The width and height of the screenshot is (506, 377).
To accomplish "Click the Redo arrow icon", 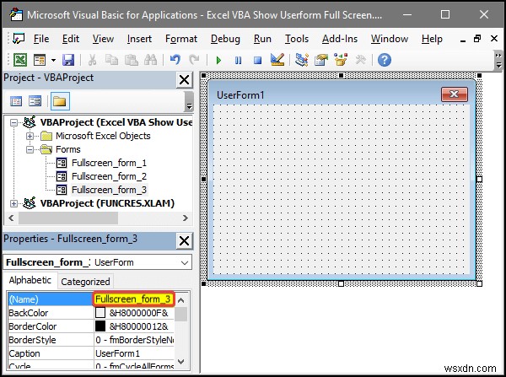I will click(x=194, y=60).
